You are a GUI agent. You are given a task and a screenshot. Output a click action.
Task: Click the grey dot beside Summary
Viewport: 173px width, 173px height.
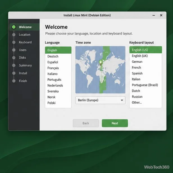point(14,65)
